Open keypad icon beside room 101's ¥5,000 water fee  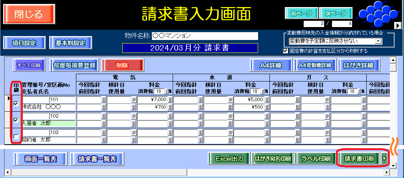click(267, 100)
